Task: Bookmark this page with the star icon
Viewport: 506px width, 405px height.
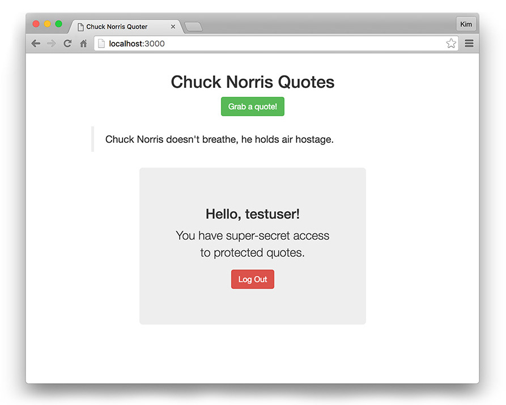Action: (x=451, y=43)
